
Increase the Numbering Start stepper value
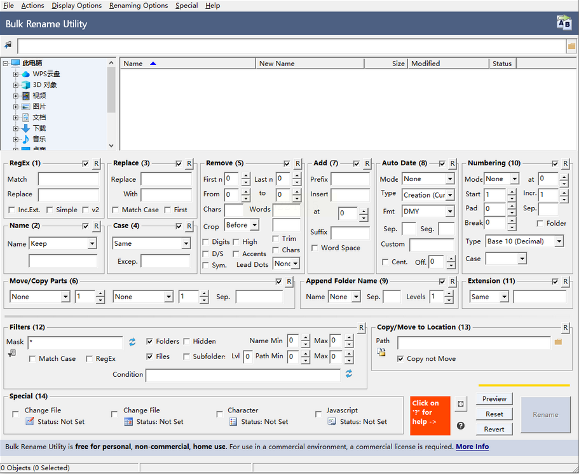(x=512, y=192)
